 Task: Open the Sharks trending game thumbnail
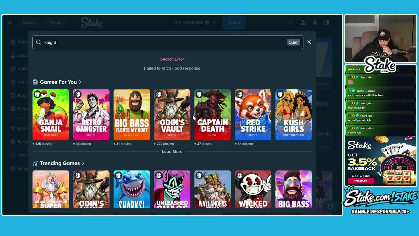[132, 189]
